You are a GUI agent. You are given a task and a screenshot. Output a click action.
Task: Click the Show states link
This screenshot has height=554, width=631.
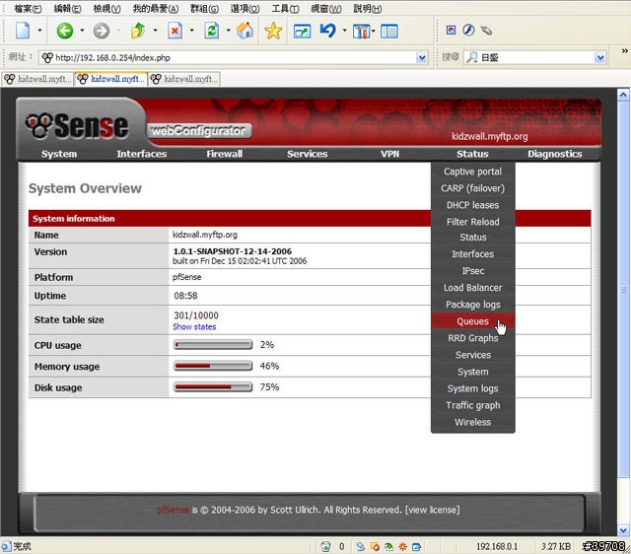[x=194, y=326]
